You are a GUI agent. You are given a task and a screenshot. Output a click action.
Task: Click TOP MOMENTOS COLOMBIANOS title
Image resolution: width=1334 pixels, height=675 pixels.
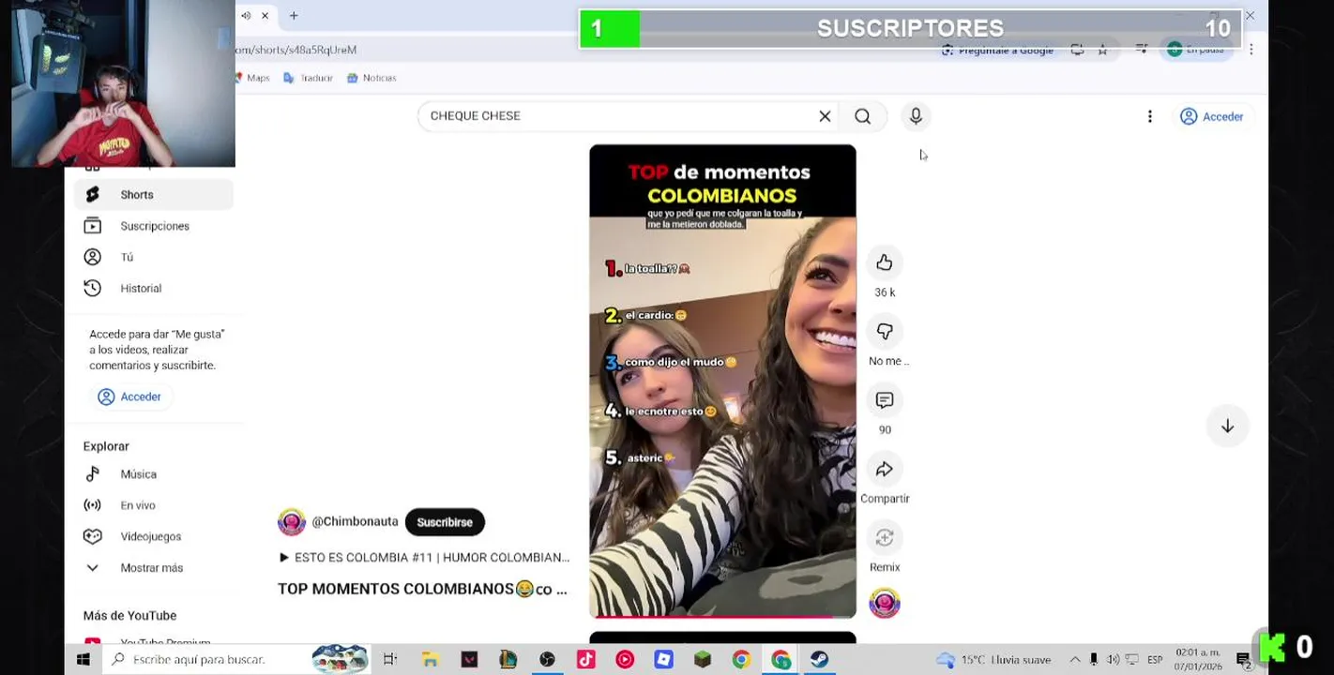pyautogui.click(x=422, y=589)
